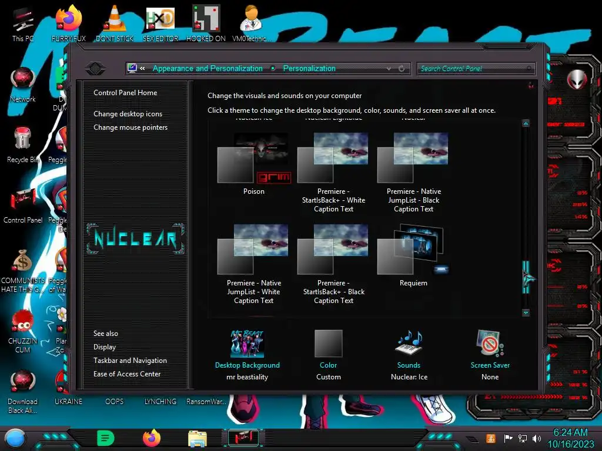Click the refresh button in address bar
Screen dimensions: 602x451
402,69
